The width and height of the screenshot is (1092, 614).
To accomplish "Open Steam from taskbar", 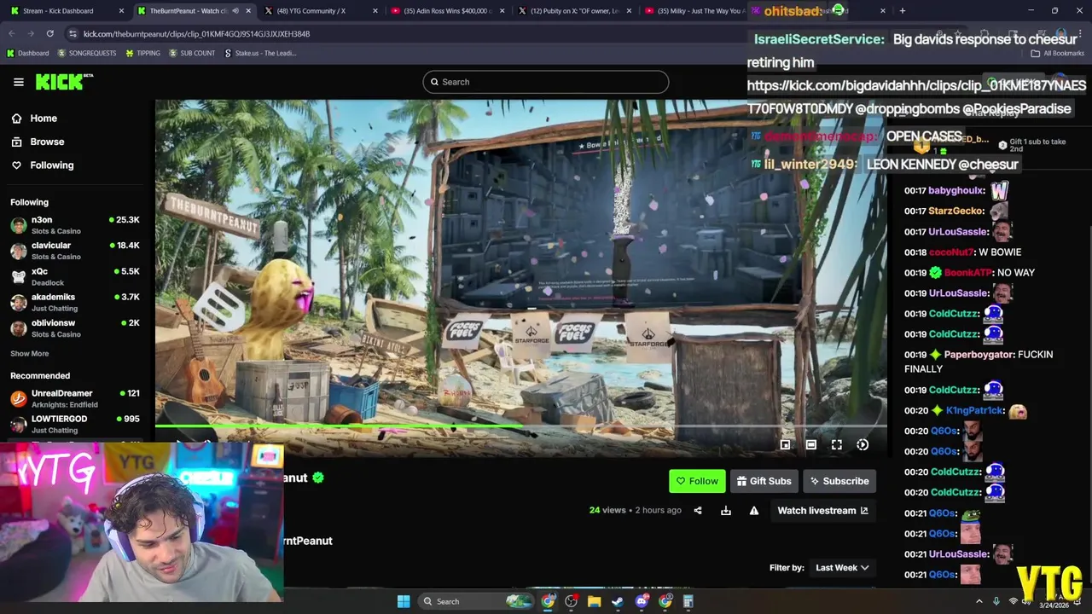I will point(618,601).
